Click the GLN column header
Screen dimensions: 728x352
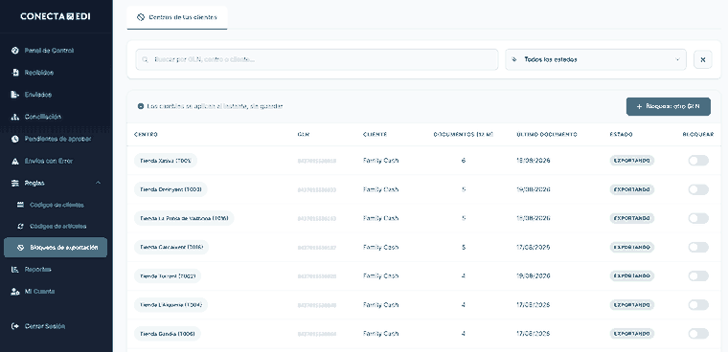(x=304, y=135)
